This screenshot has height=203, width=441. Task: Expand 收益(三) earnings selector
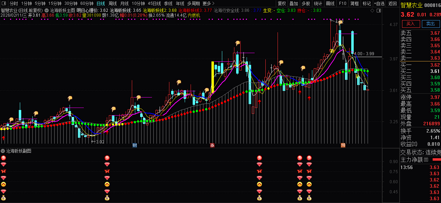409,144
